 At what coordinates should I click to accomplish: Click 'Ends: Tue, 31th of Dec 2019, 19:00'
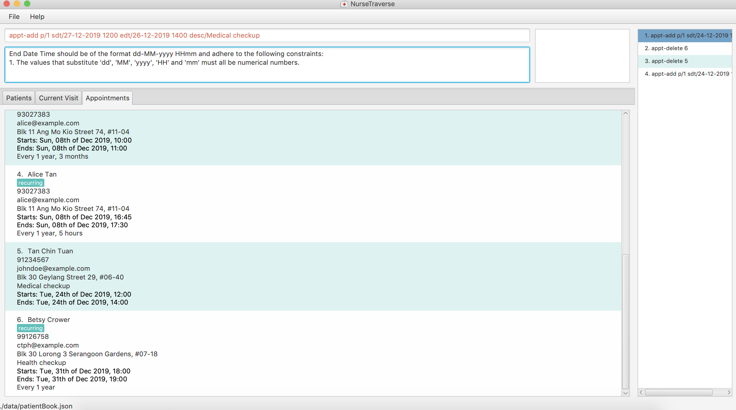[x=72, y=379]
